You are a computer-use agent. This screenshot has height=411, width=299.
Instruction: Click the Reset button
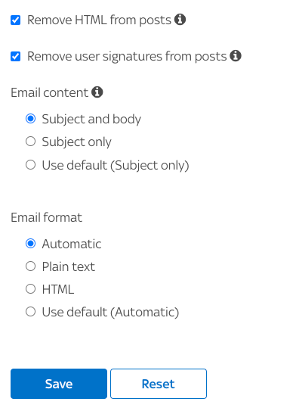(159, 384)
